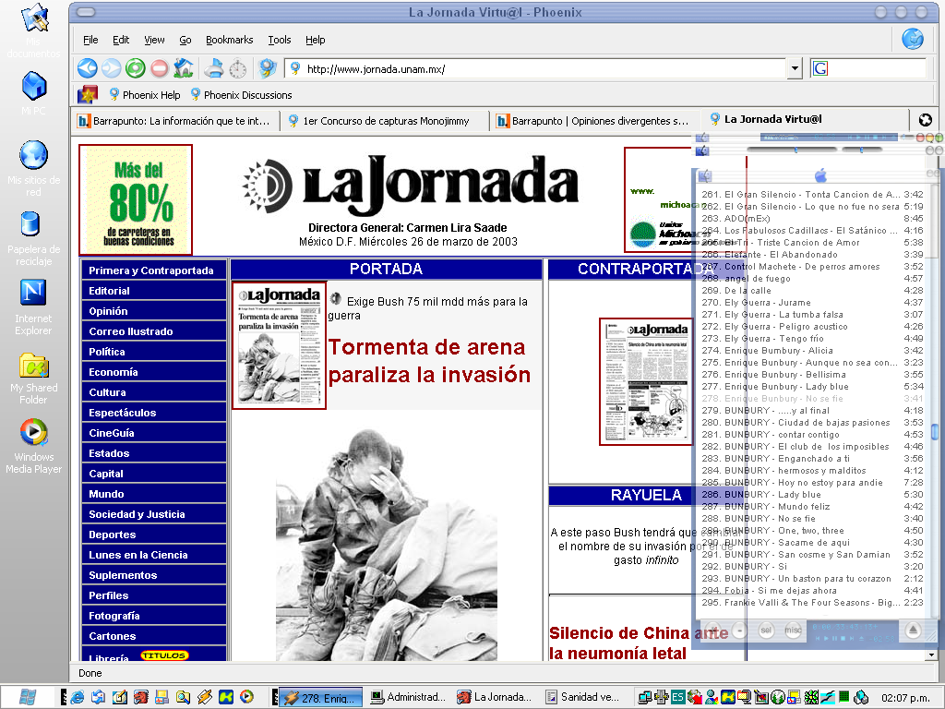
Task: Click the playlist vertical scrollbar thumb
Action: pos(934,432)
